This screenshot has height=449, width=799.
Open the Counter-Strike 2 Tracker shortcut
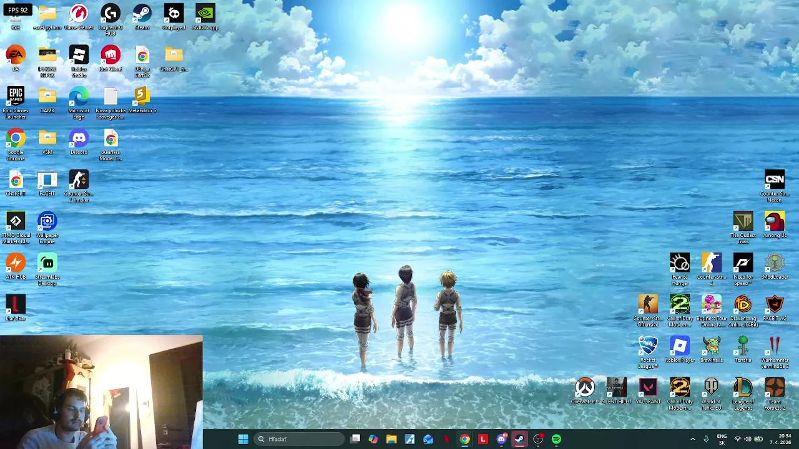79,186
